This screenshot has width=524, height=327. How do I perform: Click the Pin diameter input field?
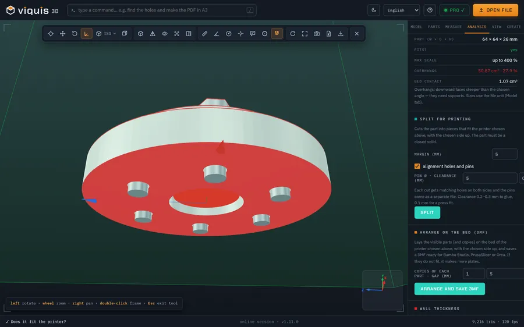click(x=490, y=178)
